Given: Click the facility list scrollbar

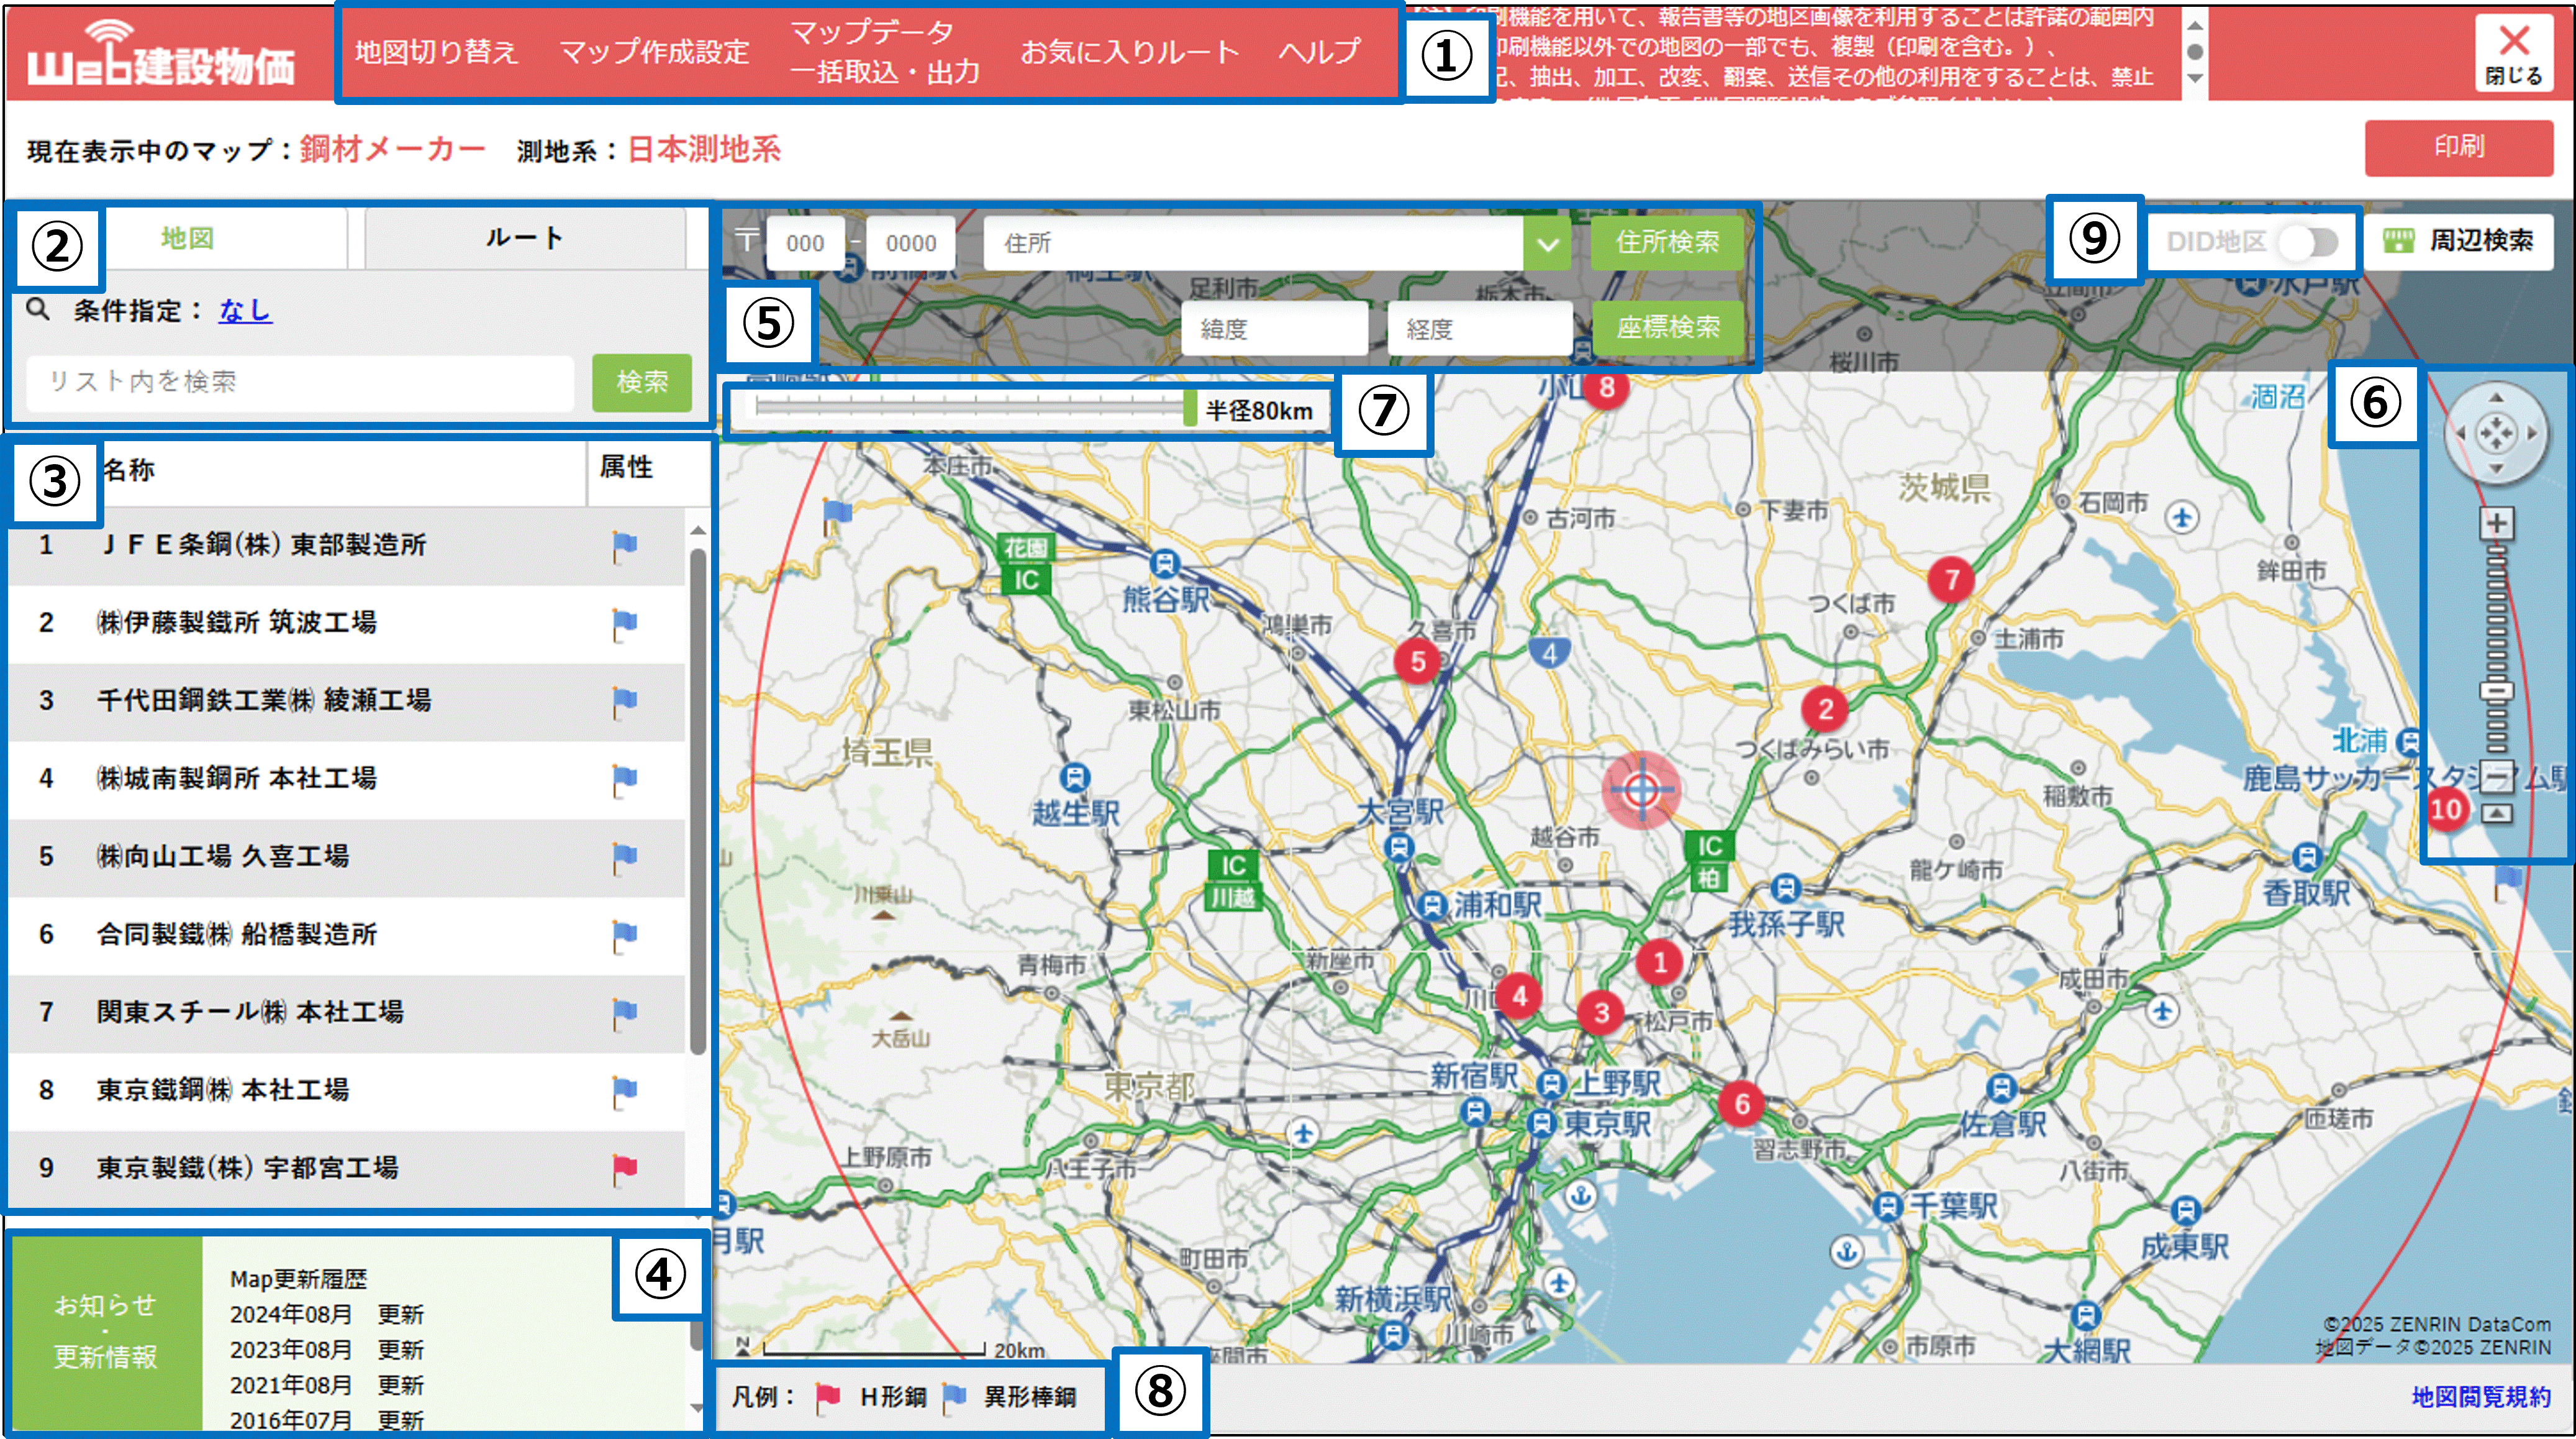Looking at the screenshot, I should 697,800.
